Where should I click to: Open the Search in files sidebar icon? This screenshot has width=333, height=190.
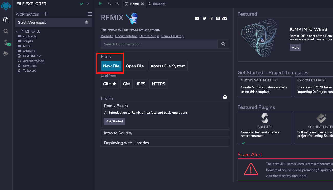(6, 31)
